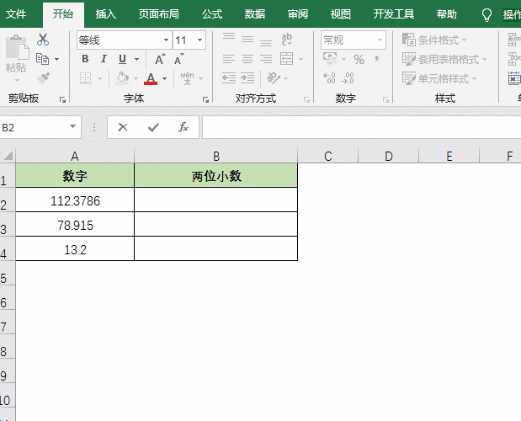
Task: Select column B header
Action: point(216,156)
